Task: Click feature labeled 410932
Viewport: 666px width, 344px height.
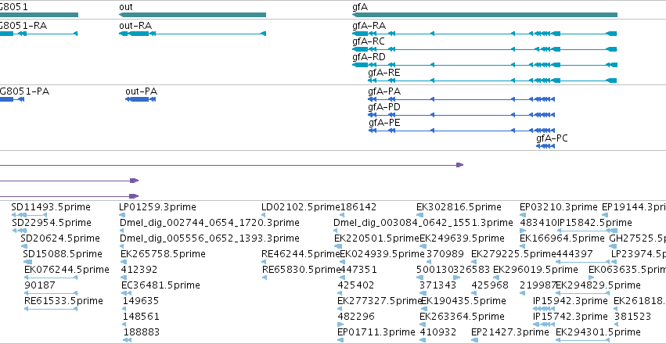Action: point(438,332)
